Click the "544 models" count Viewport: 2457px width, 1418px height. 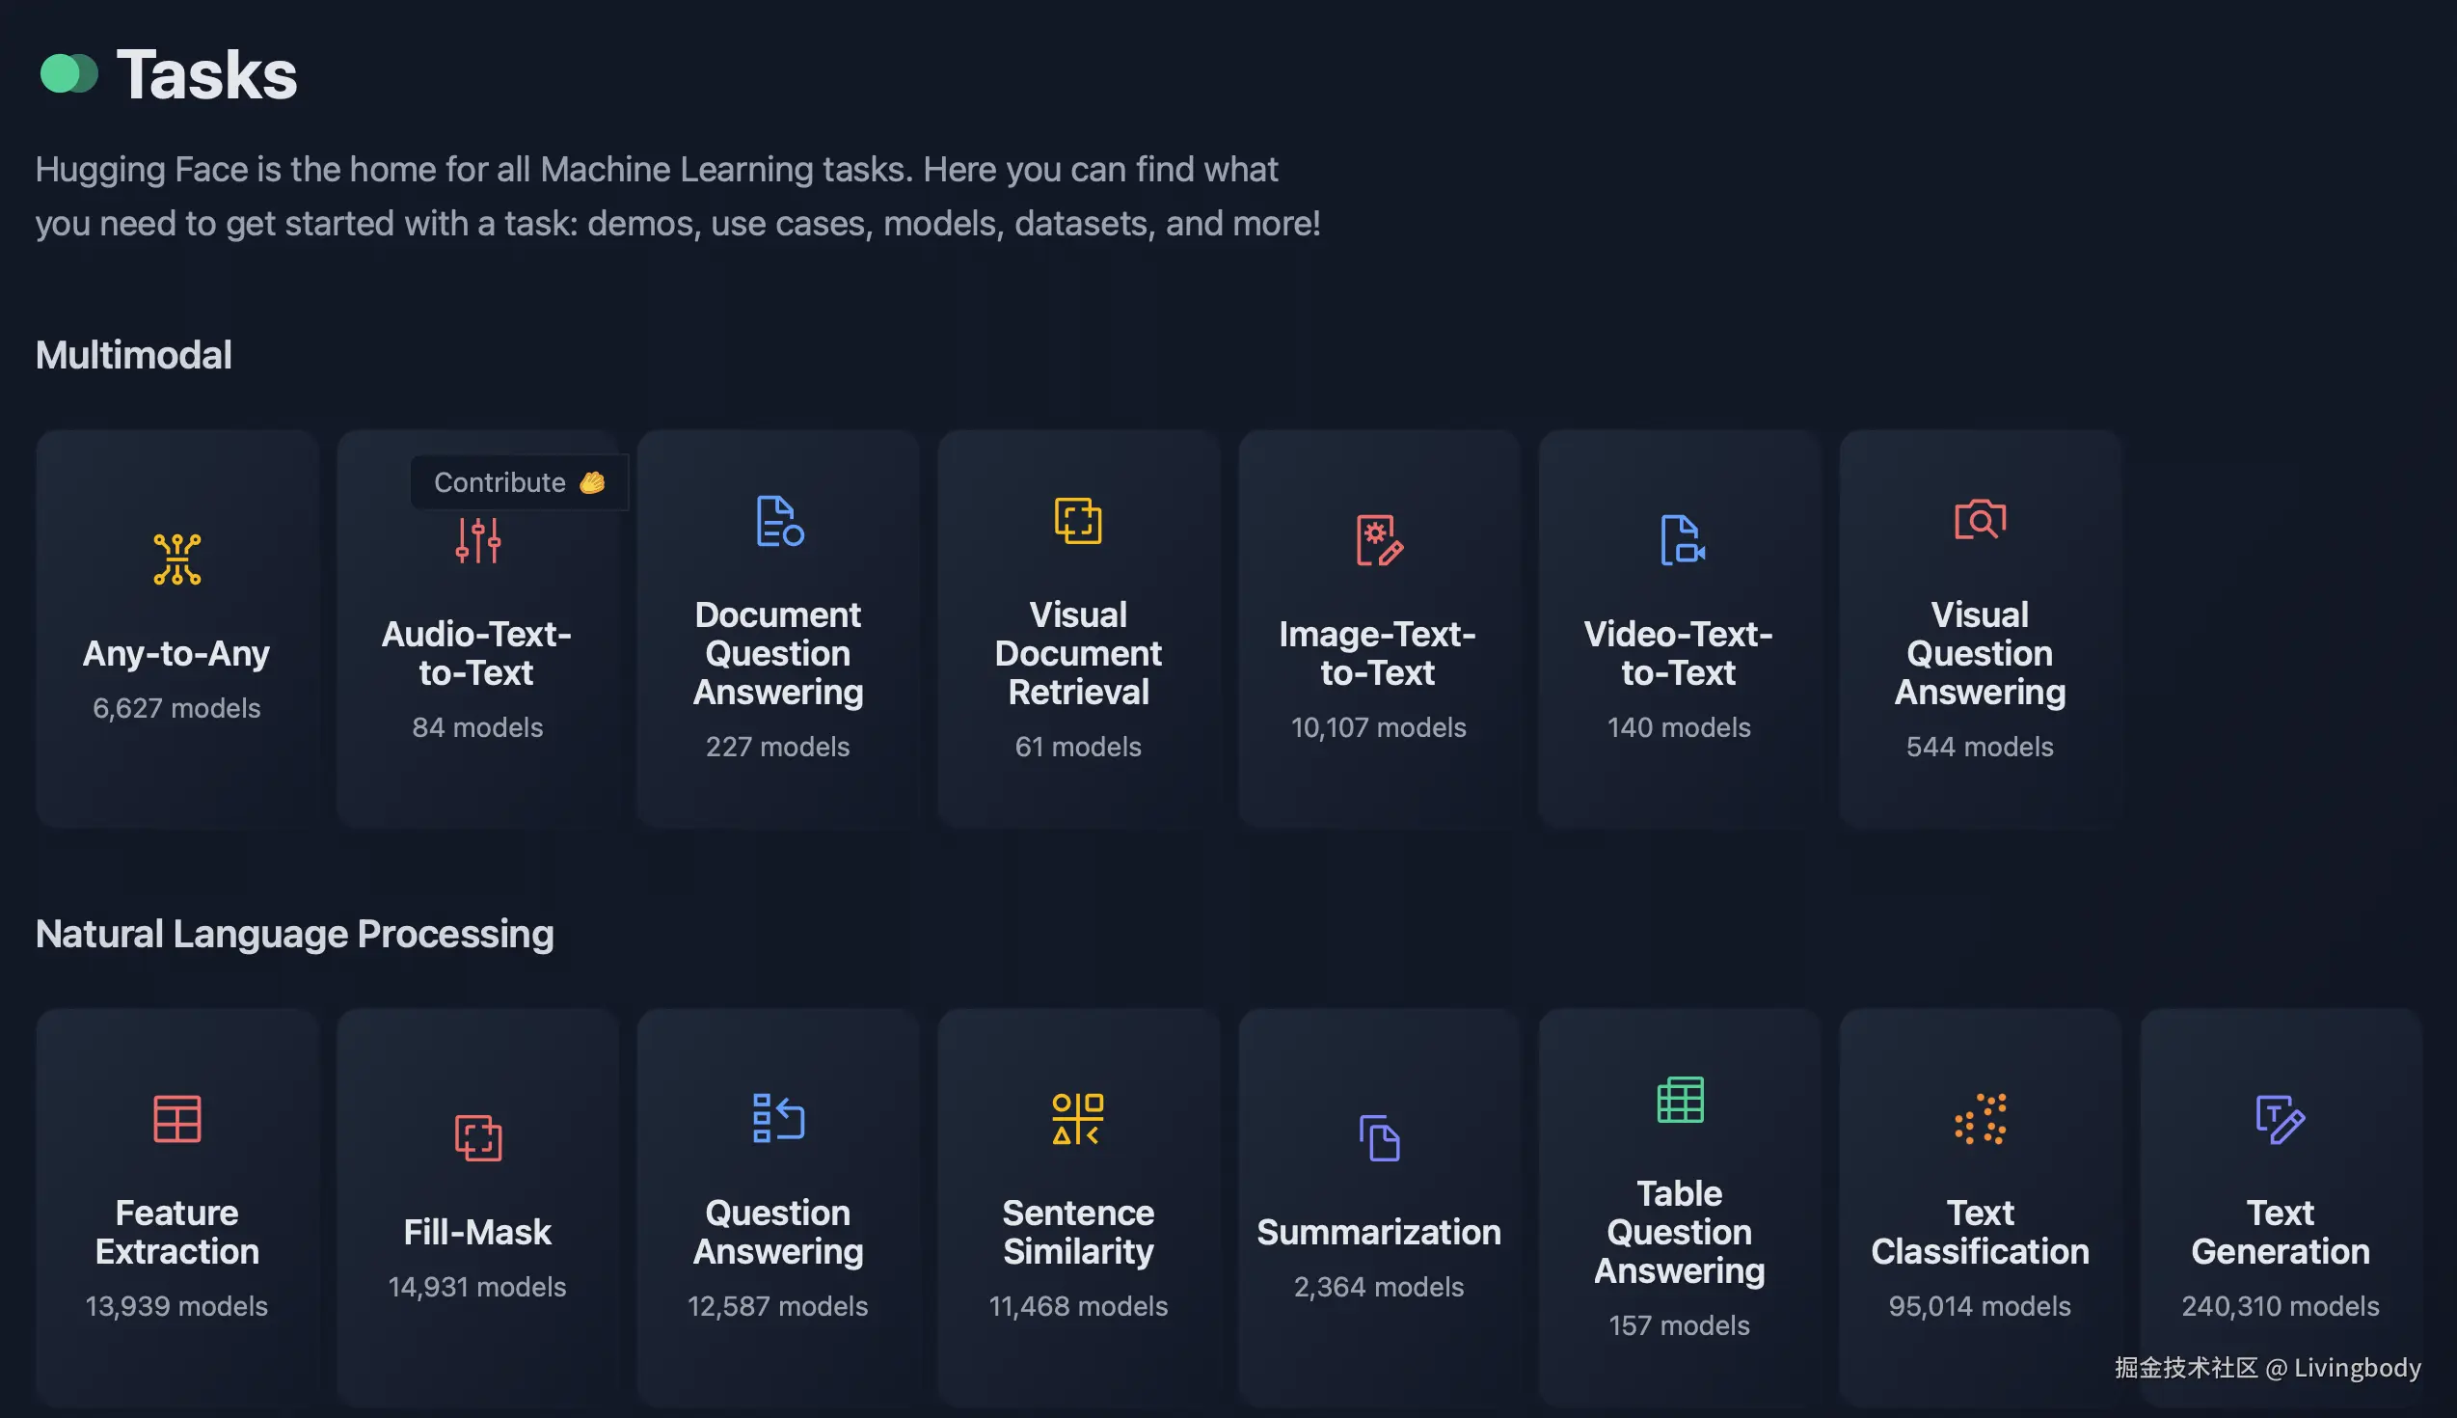(1980, 747)
